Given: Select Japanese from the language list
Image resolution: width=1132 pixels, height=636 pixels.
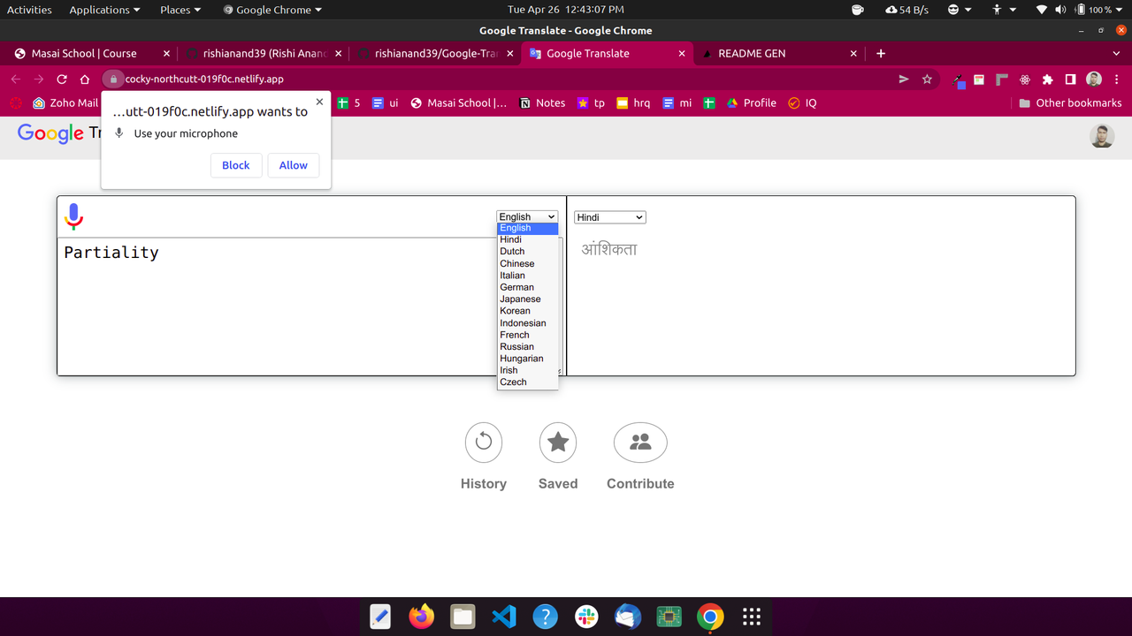Looking at the screenshot, I should tap(521, 299).
